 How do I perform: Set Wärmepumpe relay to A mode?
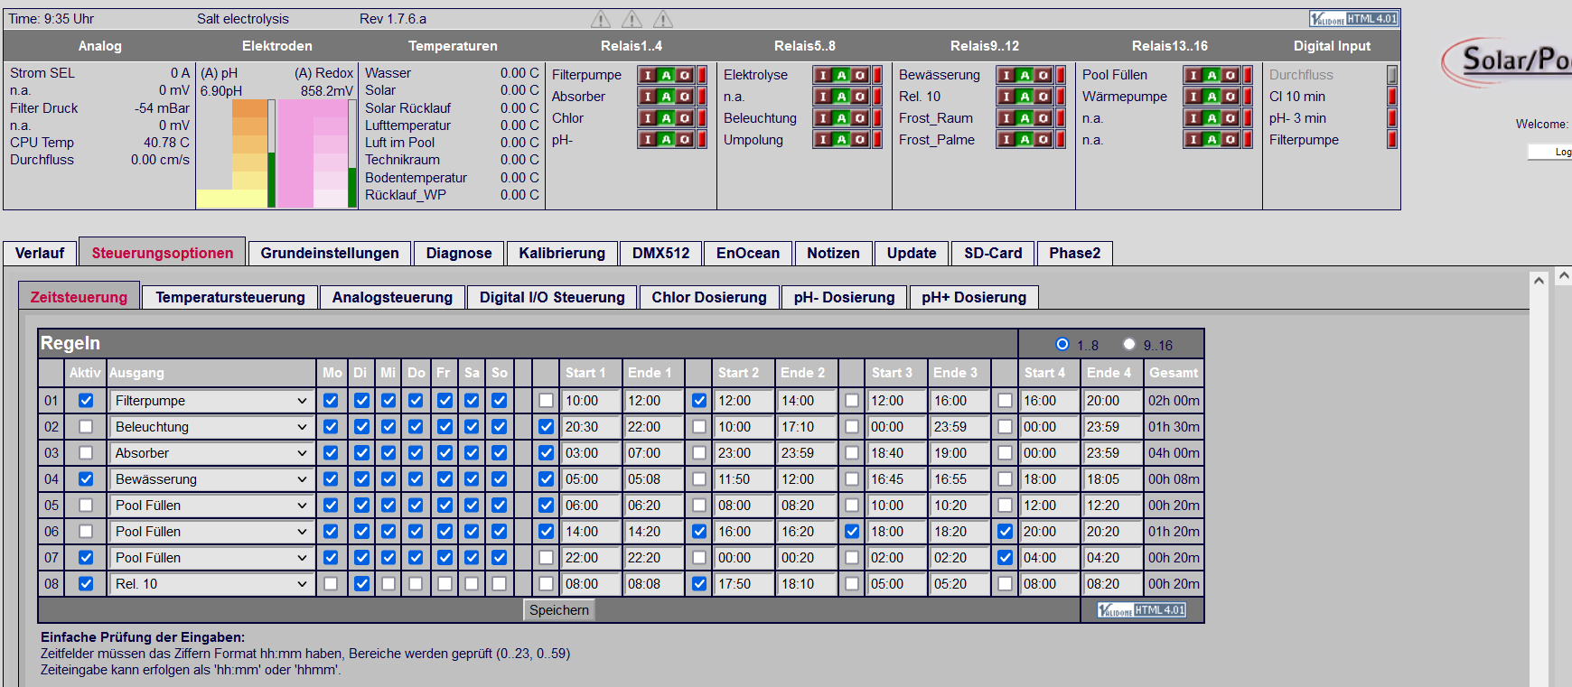(x=1212, y=97)
